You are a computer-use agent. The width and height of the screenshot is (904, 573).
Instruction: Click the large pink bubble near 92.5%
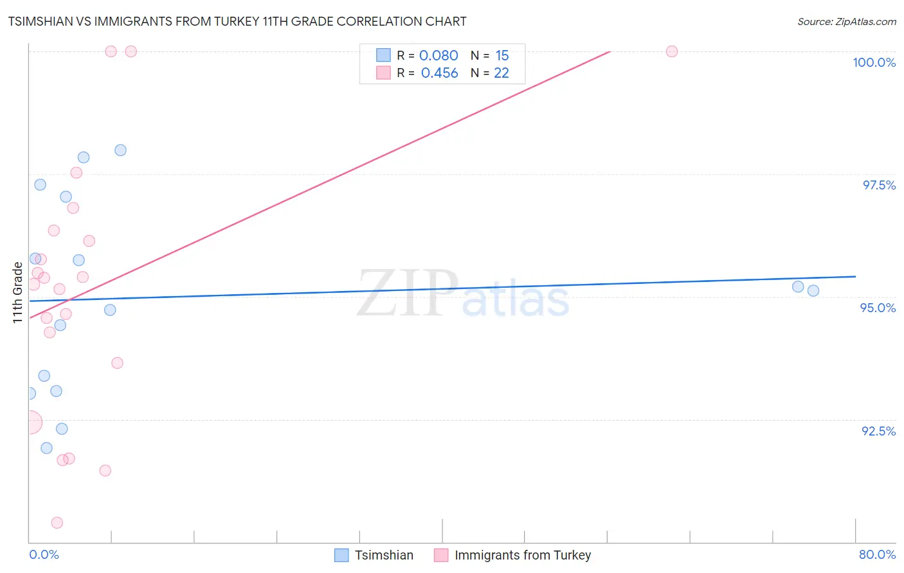coord(30,423)
